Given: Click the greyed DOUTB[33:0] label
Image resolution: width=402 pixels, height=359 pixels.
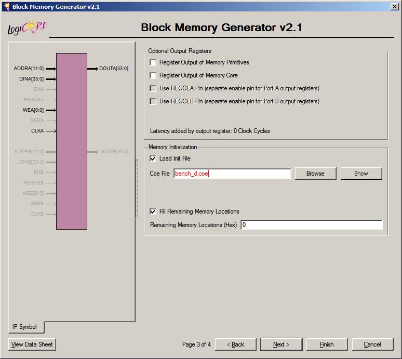Looking at the screenshot, I should point(114,152).
